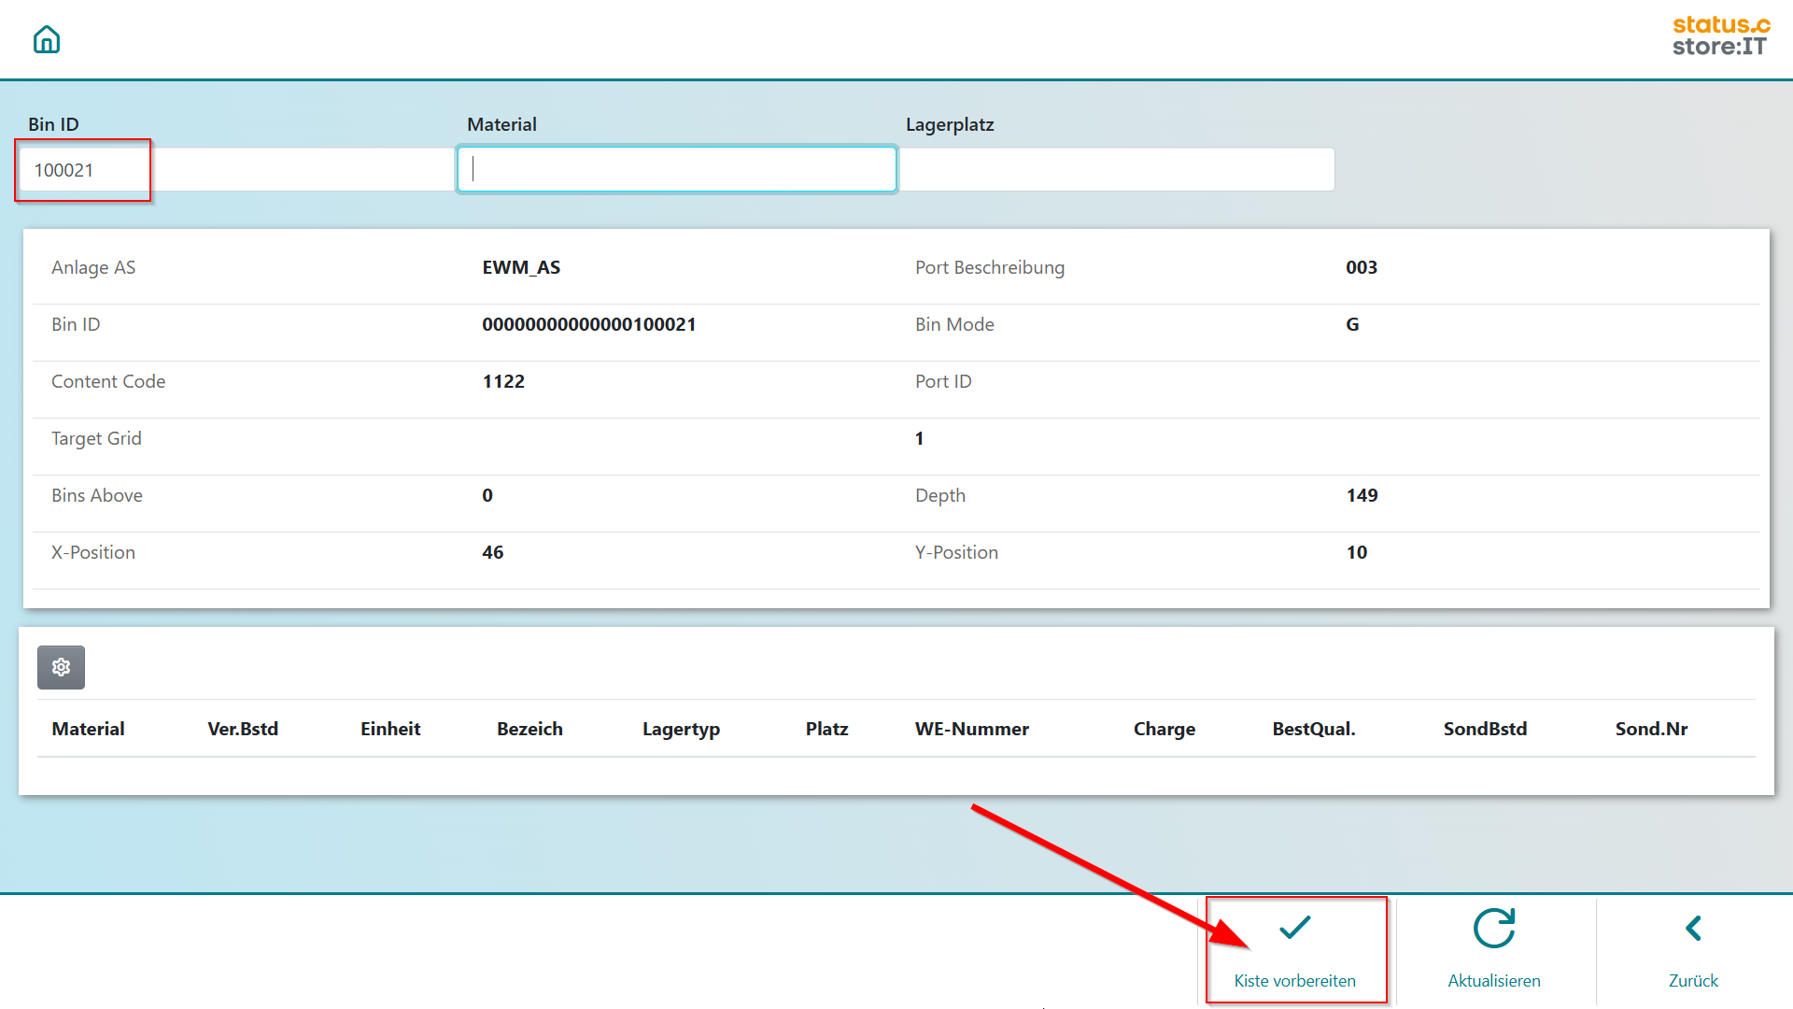The width and height of the screenshot is (1793, 1009).
Task: Select the Lagerplatz input field
Action: [1117, 170]
